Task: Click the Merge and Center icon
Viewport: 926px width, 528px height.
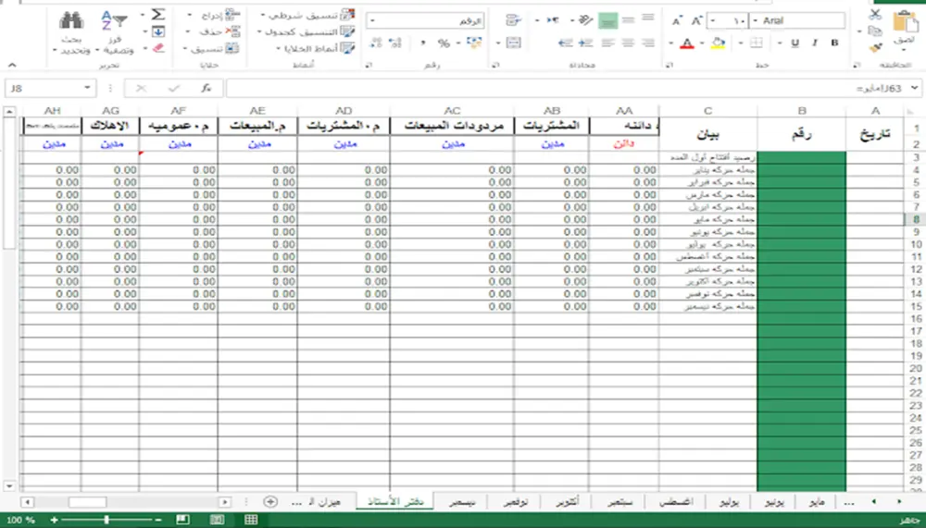Action: coord(513,43)
